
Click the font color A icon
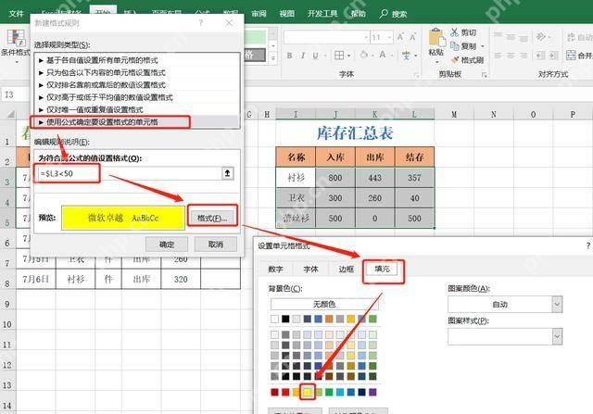tap(383, 56)
